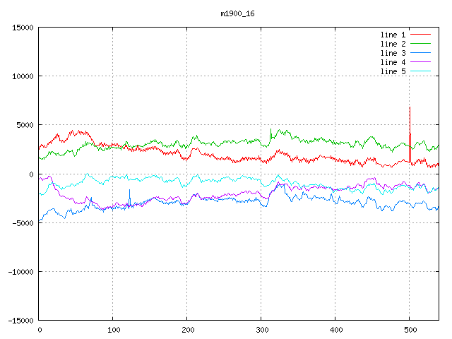Click the 300 x-axis tick label
Viewport: 452px width, 339px height.
coord(261,330)
